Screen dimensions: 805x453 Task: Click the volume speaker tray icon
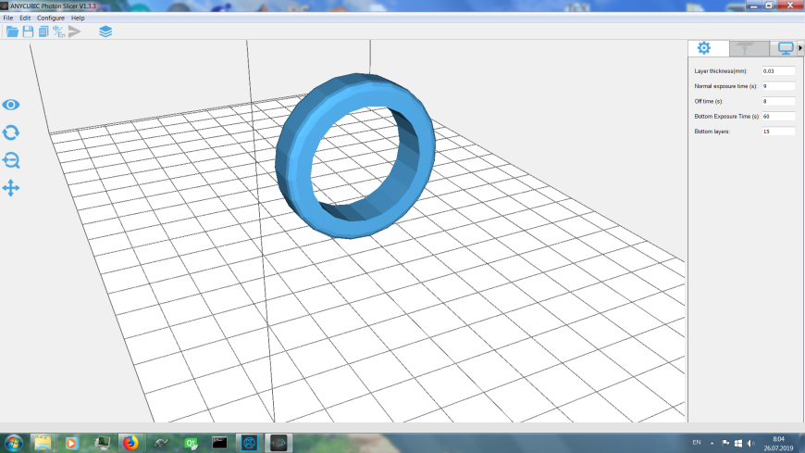point(750,443)
